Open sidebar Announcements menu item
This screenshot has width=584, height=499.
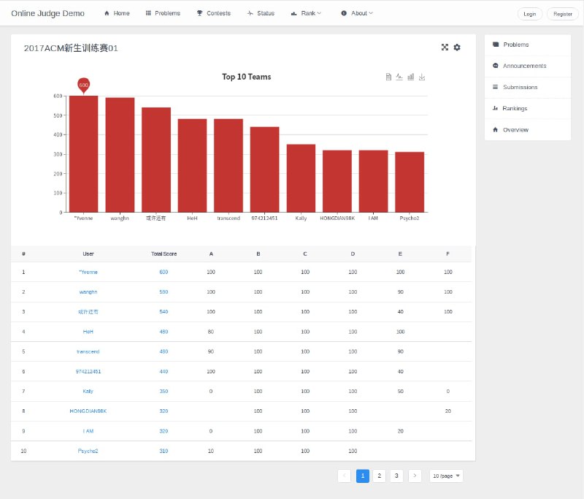click(x=527, y=66)
